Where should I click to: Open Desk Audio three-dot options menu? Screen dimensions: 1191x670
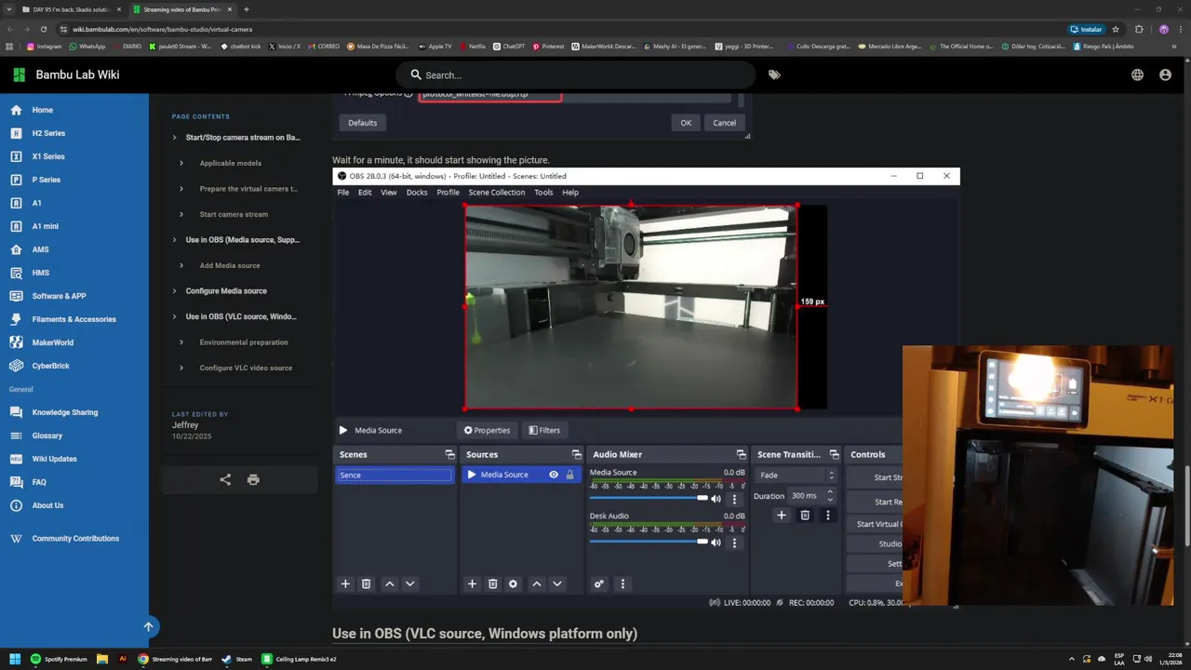point(734,542)
